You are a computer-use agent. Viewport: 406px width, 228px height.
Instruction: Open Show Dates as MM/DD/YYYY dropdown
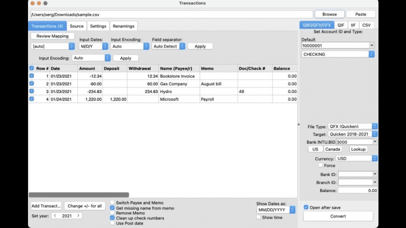coord(276,210)
